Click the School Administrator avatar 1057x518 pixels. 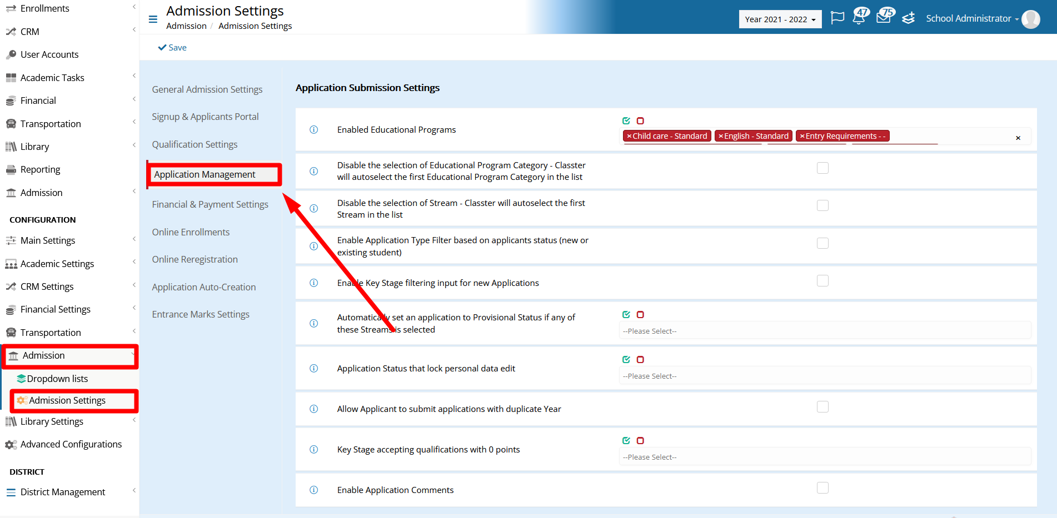click(x=1031, y=19)
